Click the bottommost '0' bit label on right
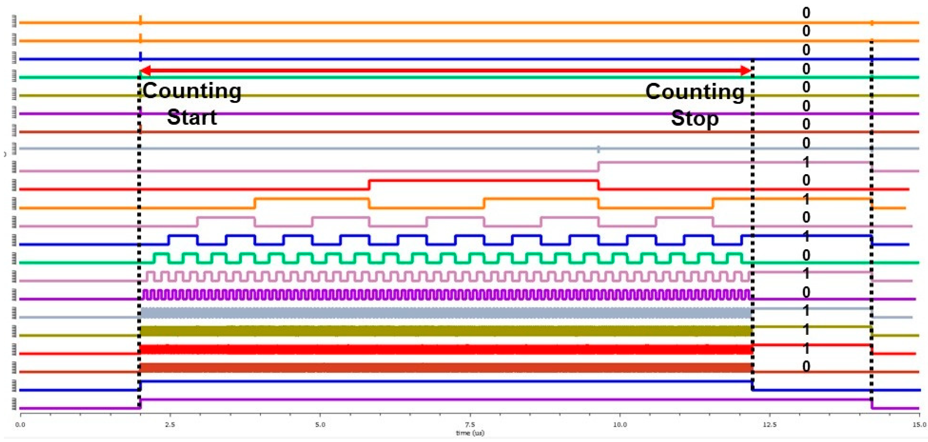The height and width of the screenshot is (442, 928). (x=806, y=366)
